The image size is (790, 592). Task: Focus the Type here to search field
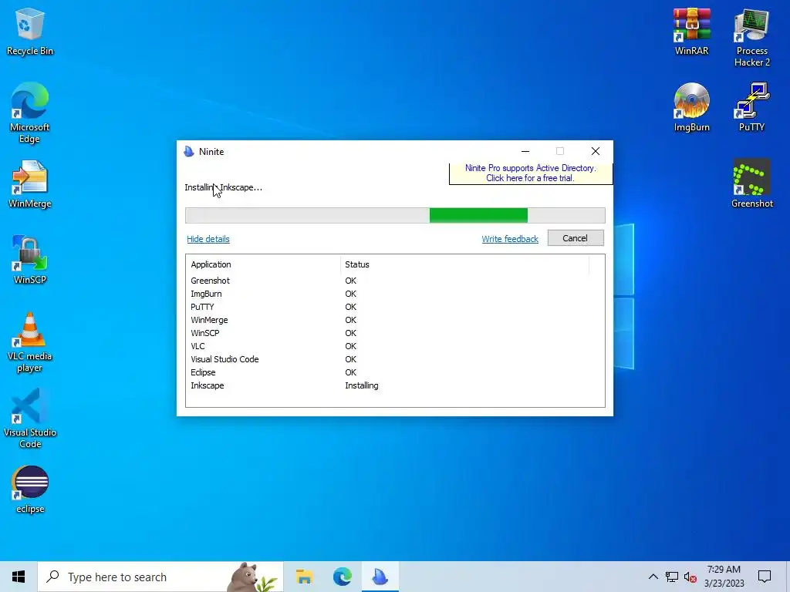click(160, 577)
